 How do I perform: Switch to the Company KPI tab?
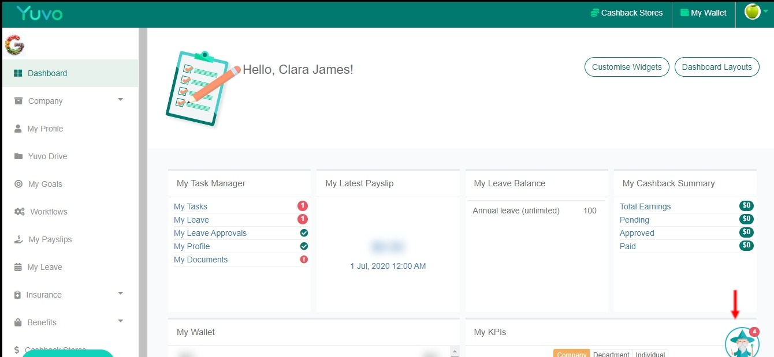tap(571, 353)
